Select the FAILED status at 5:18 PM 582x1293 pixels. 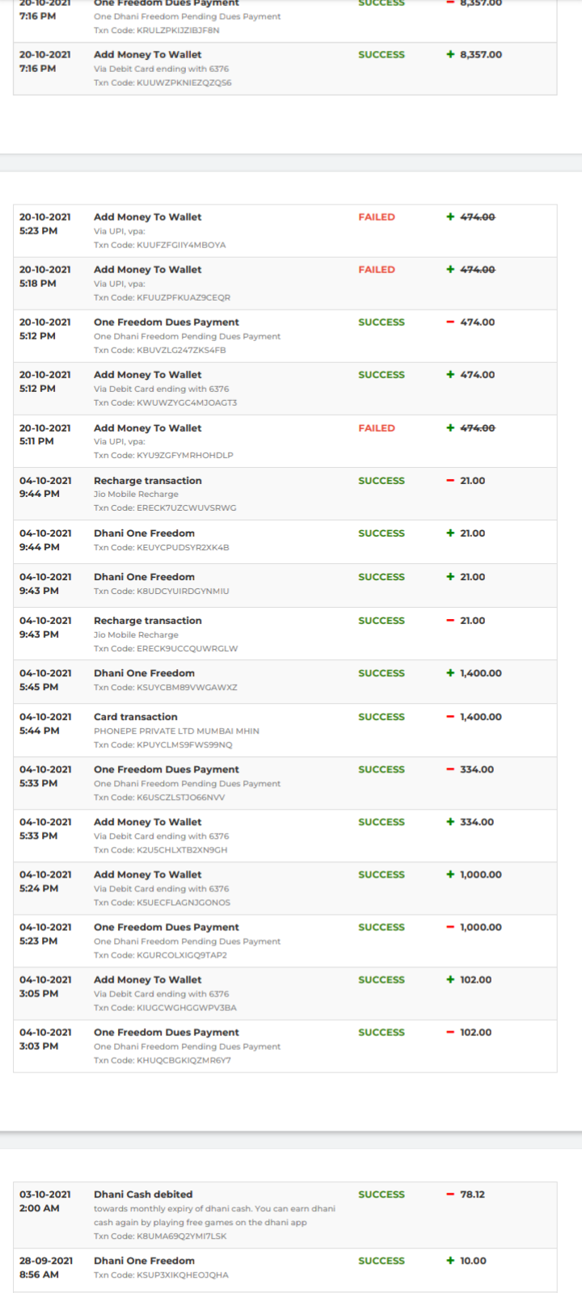click(x=377, y=270)
